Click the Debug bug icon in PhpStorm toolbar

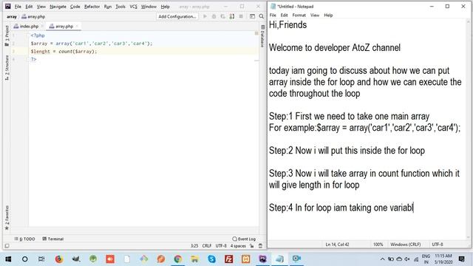(x=214, y=16)
